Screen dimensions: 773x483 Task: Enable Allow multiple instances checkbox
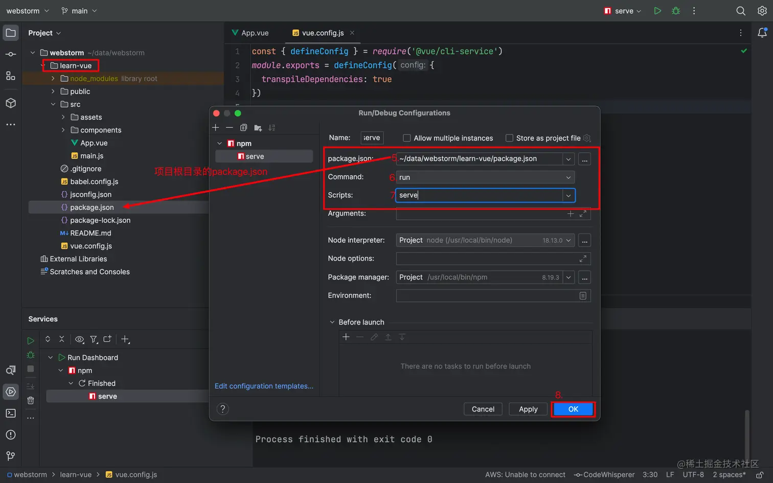(407, 138)
